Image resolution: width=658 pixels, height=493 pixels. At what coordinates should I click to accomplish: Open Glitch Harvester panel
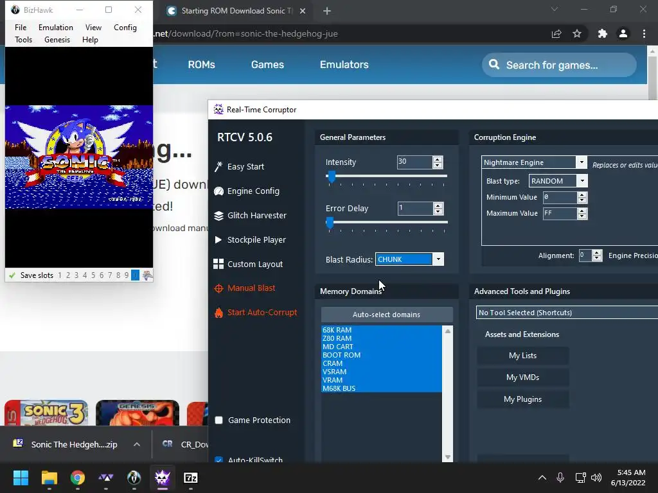tap(250, 216)
